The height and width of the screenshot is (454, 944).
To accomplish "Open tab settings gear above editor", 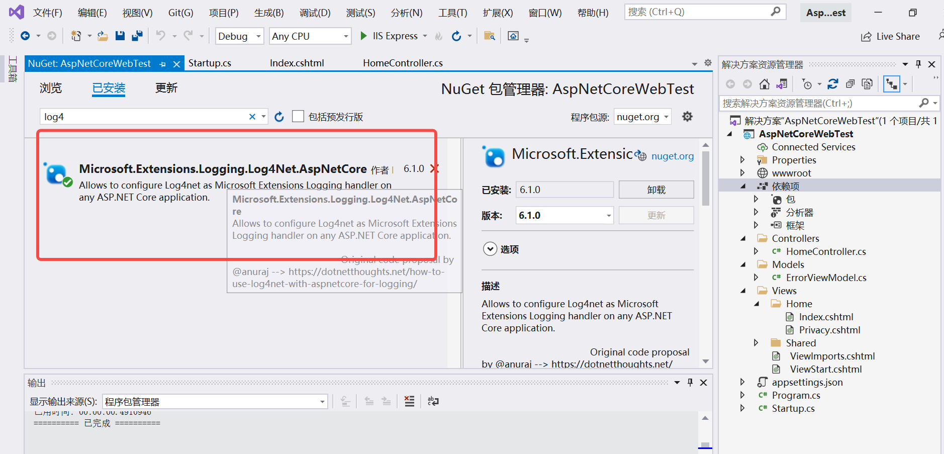I will click(708, 63).
